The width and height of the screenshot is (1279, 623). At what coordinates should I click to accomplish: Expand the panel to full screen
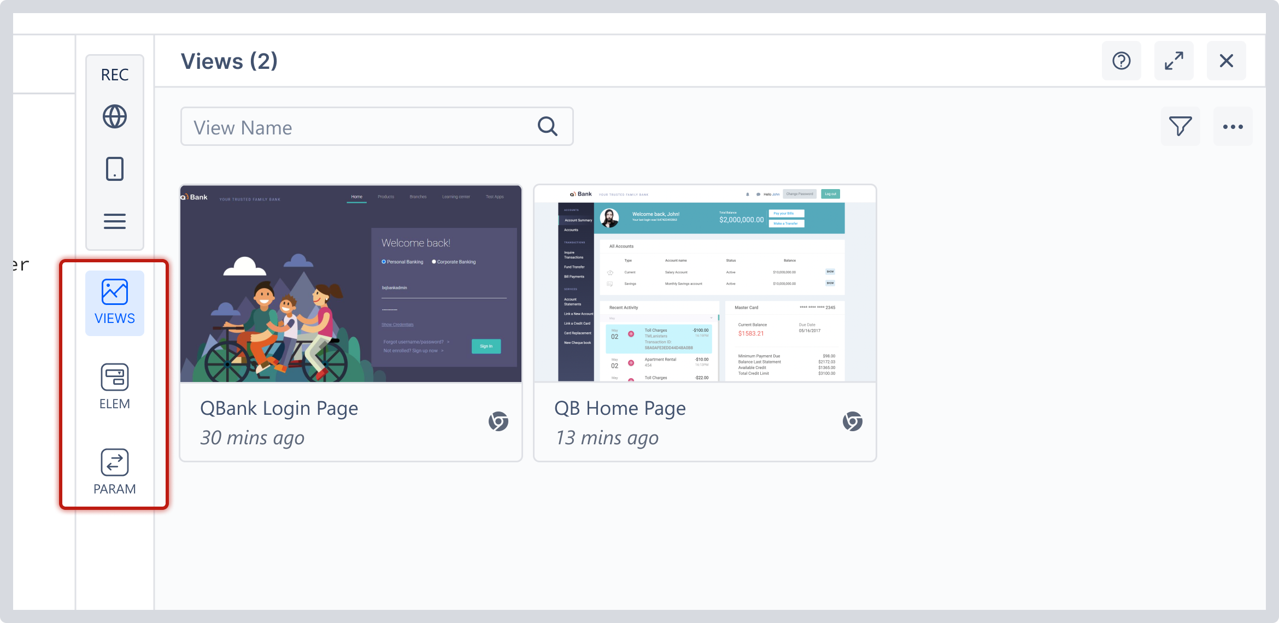tap(1174, 61)
